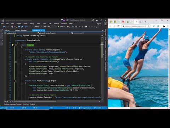Open the Error List tab
This screenshot has height=128, width=170.
25,104
